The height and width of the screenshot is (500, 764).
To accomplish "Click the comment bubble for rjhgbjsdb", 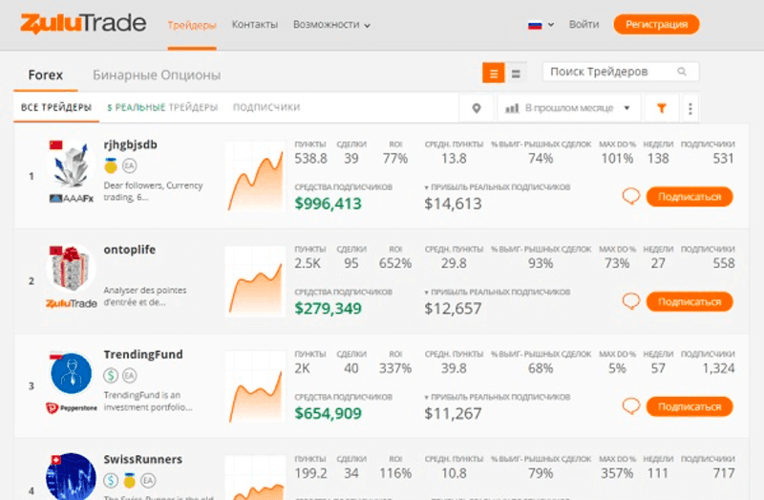I will click(631, 197).
